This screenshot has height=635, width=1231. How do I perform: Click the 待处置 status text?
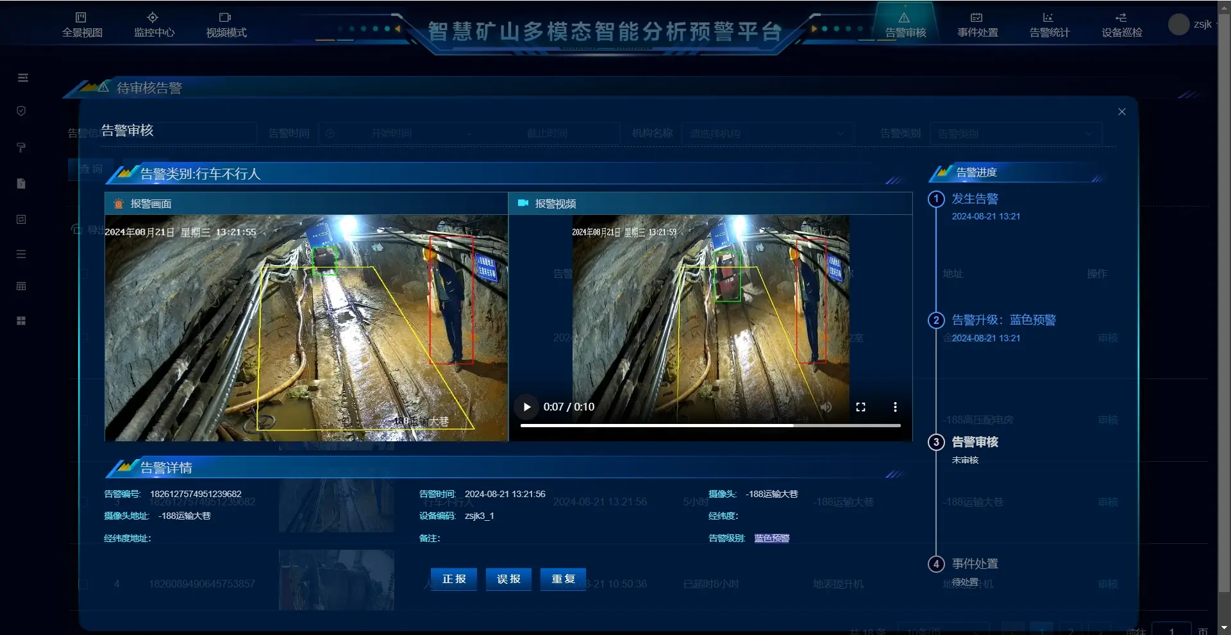[965, 582]
